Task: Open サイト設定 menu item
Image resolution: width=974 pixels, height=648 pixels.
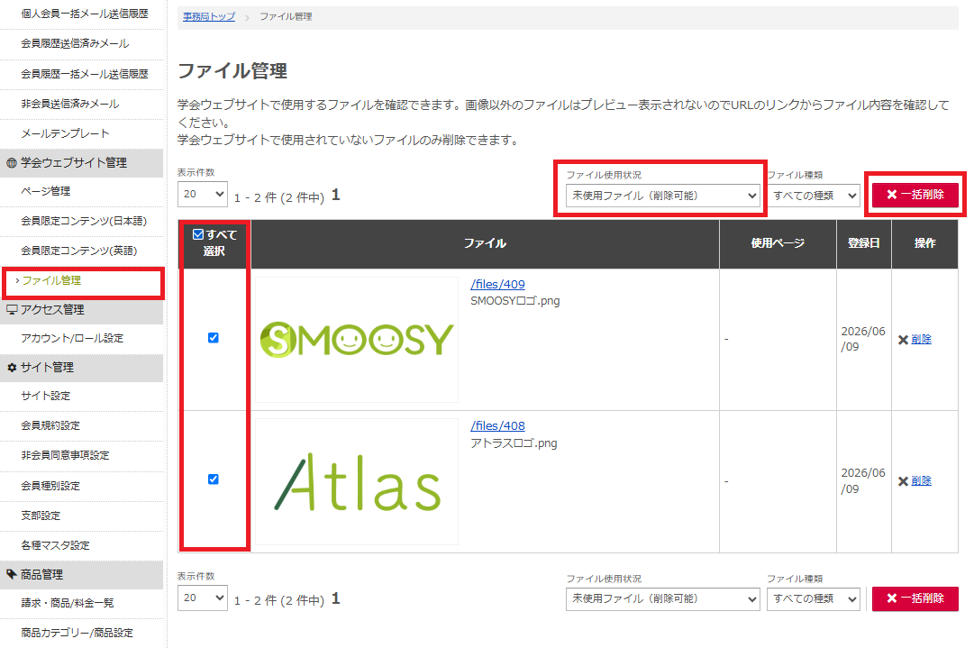Action: click(x=45, y=396)
